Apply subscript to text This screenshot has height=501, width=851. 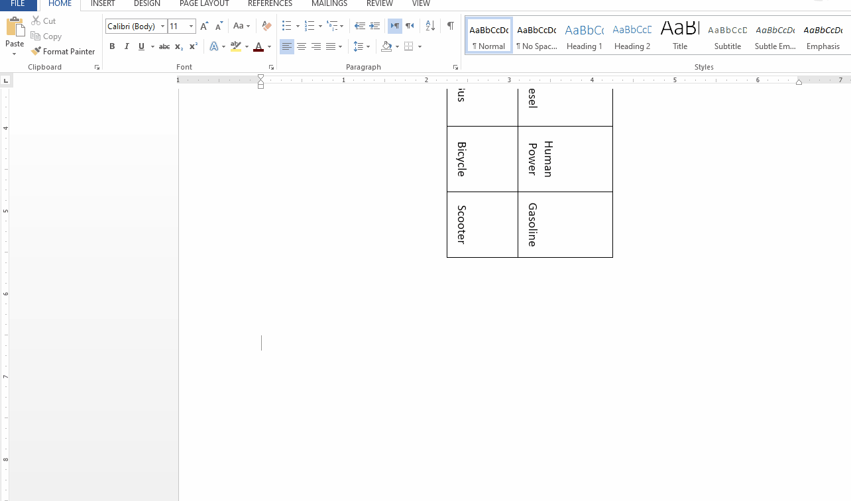[x=178, y=46]
